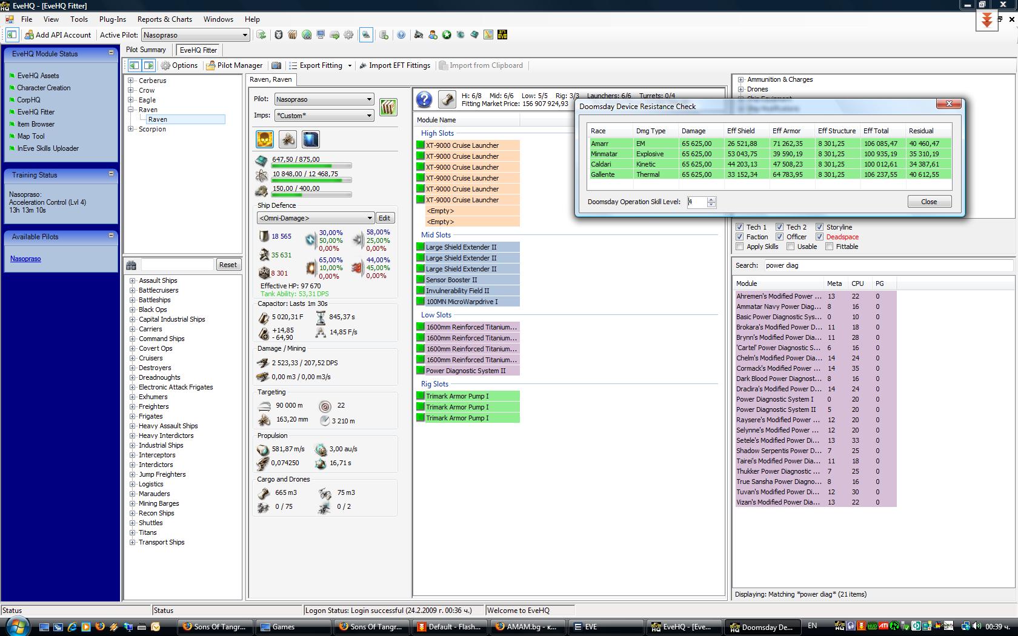Open pilot skills books icon beside Pilot dropdown

[388, 107]
